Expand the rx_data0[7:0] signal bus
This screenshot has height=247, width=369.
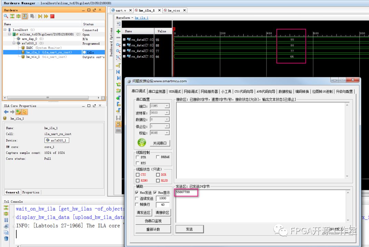click(x=124, y=40)
